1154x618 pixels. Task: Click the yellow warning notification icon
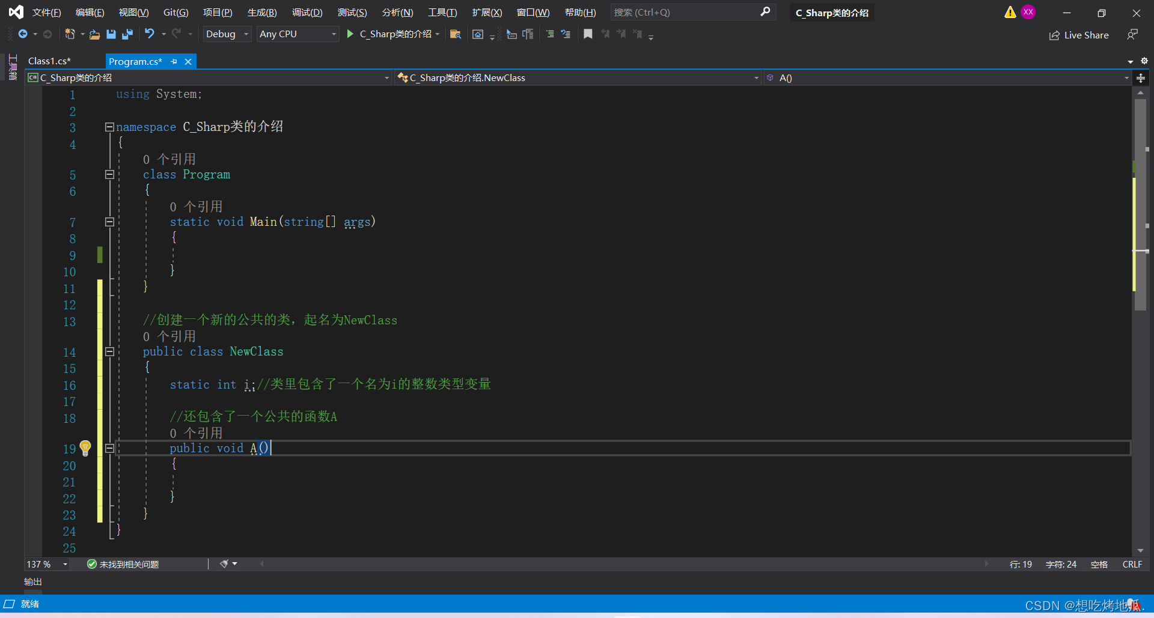point(1010,12)
